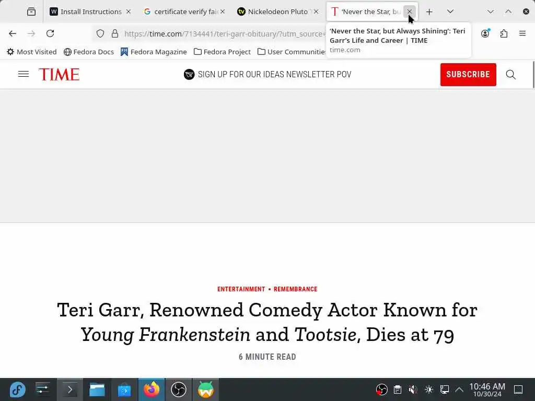Image resolution: width=535 pixels, height=401 pixels.
Task: Open Most Visited bookmarks
Action: 32,52
